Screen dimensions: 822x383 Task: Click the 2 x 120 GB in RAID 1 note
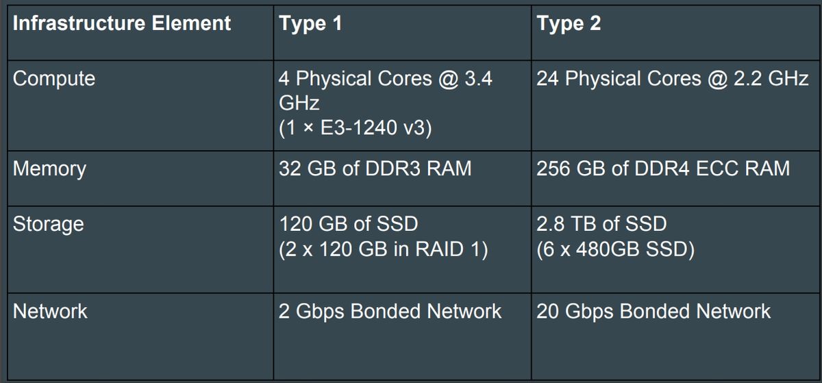click(x=384, y=249)
